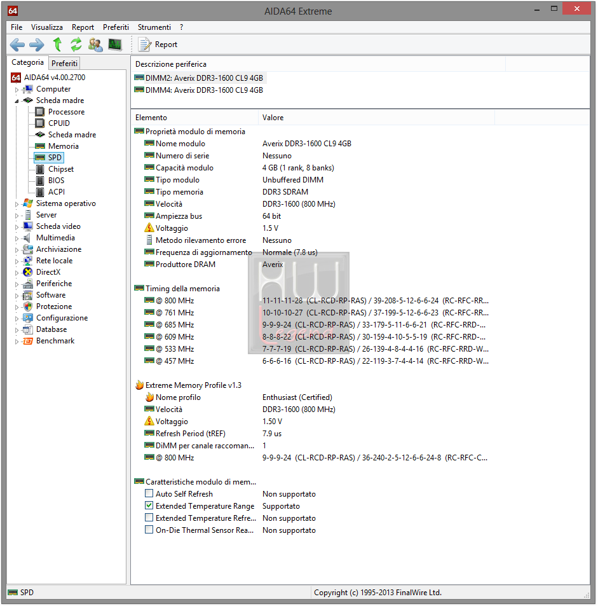The image size is (598, 606).
Task: Click the Report toolbar button
Action: pos(158,45)
